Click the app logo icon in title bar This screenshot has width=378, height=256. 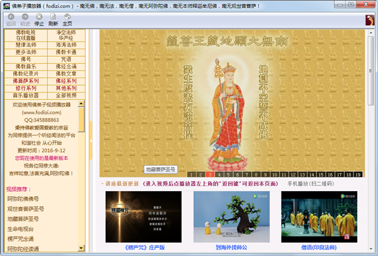[6, 6]
